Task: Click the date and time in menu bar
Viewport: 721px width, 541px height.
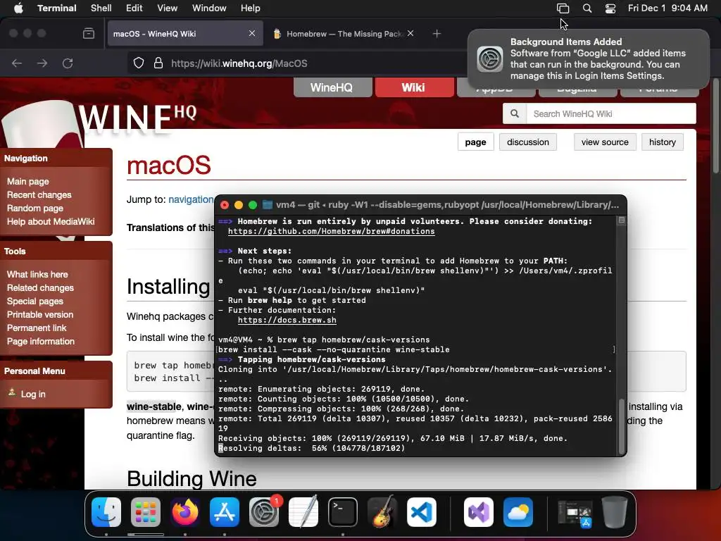Action: click(667, 8)
